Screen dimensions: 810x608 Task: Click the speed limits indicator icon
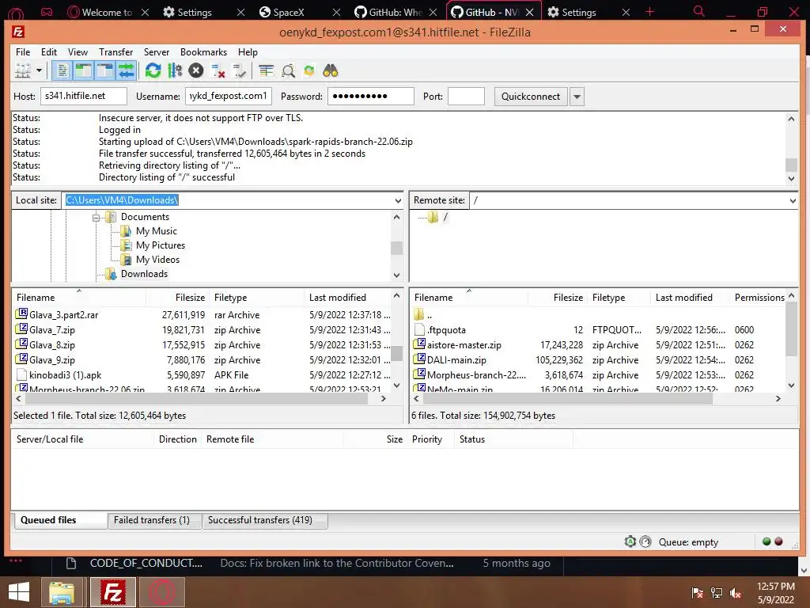(x=645, y=541)
